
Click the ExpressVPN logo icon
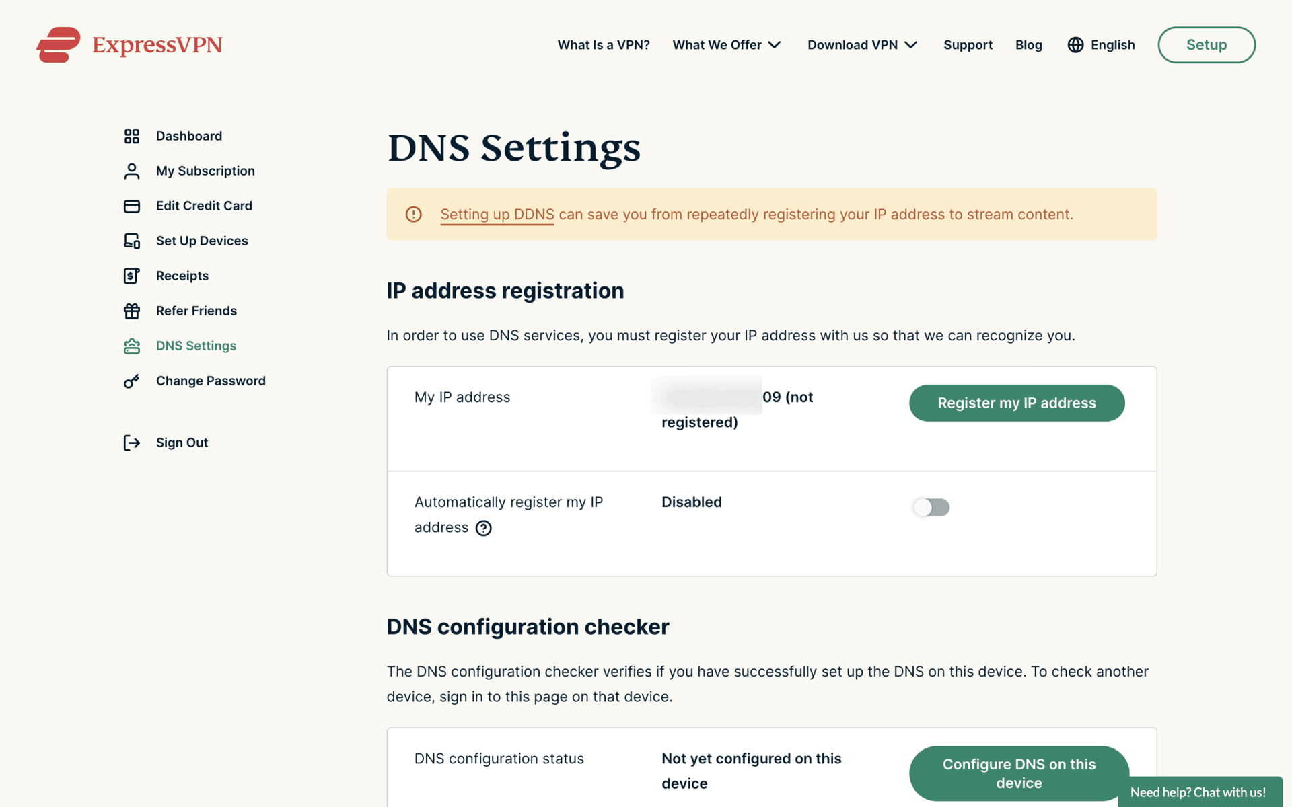[59, 45]
